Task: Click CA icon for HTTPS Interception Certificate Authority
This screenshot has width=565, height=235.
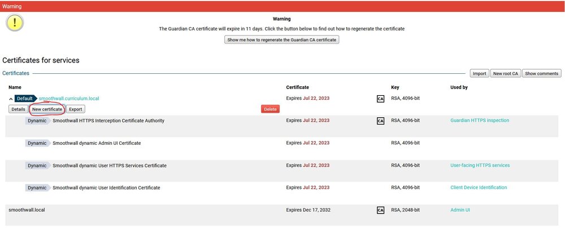Action: [x=380, y=121]
